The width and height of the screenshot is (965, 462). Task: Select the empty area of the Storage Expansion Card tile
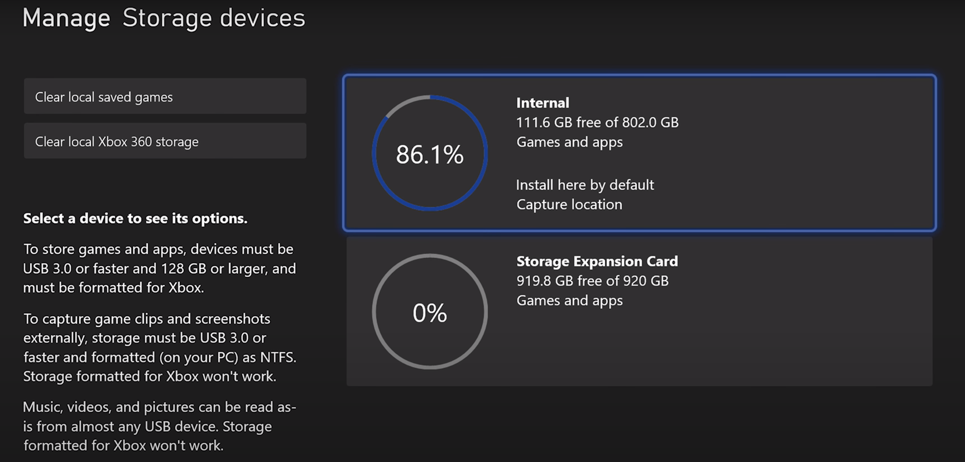coord(781,346)
